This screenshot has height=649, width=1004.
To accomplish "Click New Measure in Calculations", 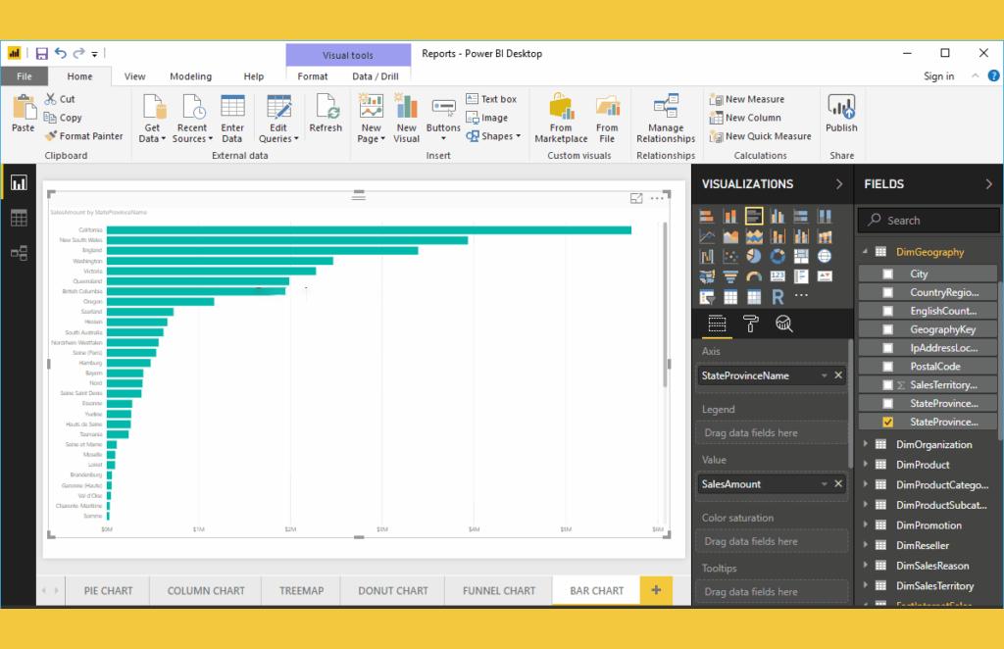I will (747, 99).
